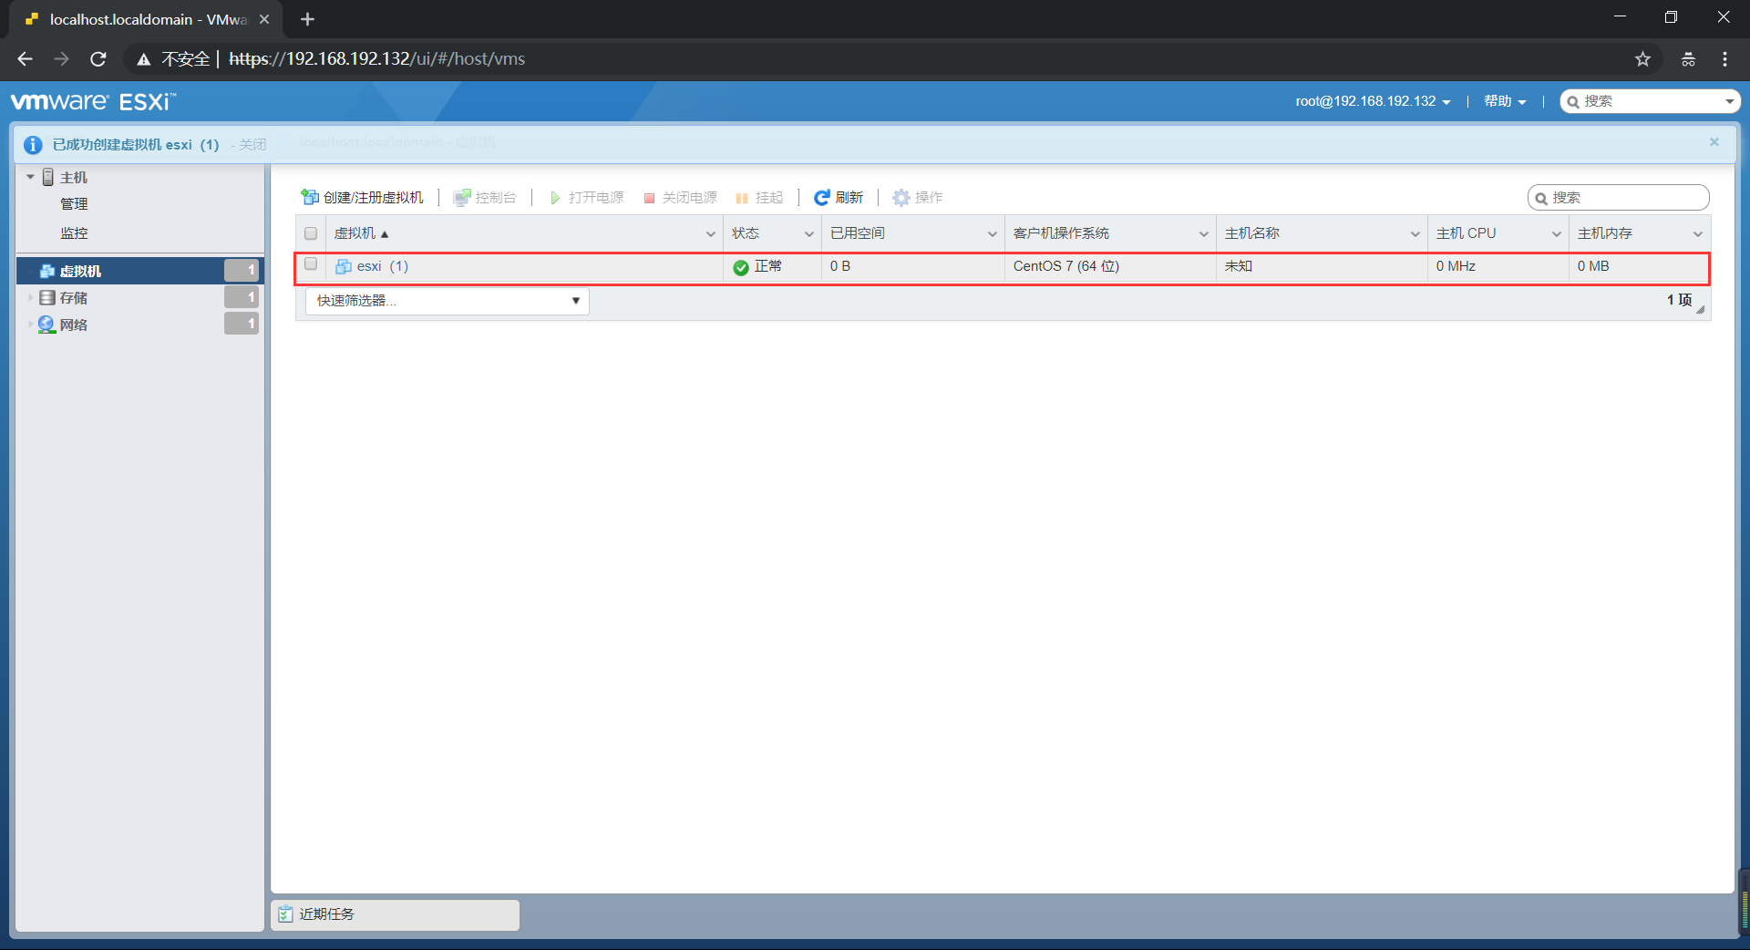1750x950 pixels.
Task: Click the top header 搜索 search field
Action: point(1650,101)
